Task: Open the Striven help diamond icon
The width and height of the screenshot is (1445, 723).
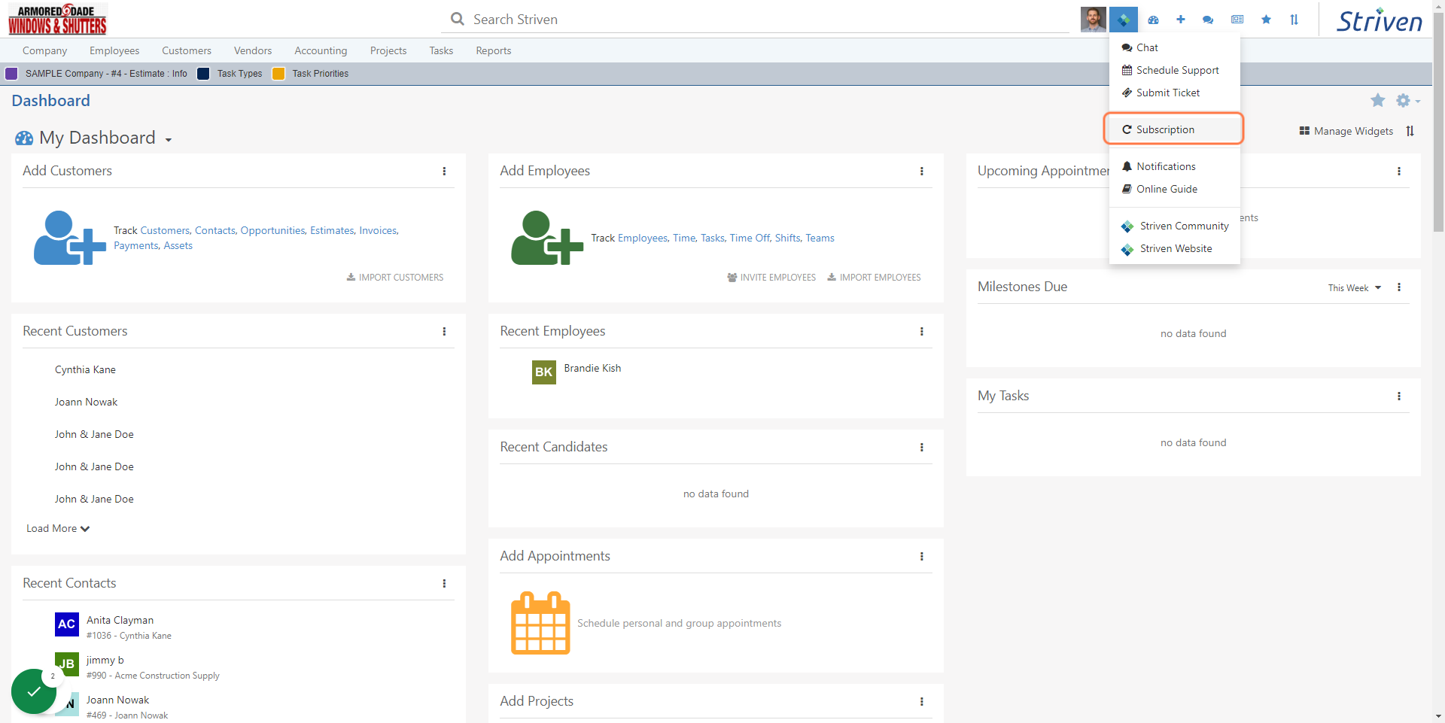Action: [x=1124, y=20]
